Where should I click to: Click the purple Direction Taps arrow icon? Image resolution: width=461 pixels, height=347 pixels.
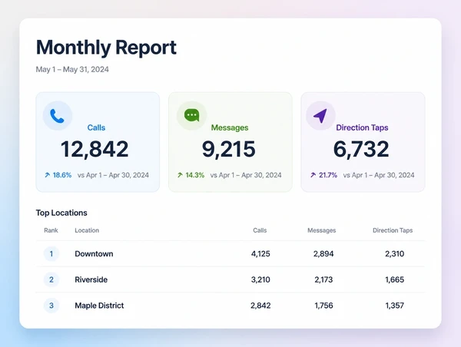pyautogui.click(x=320, y=116)
